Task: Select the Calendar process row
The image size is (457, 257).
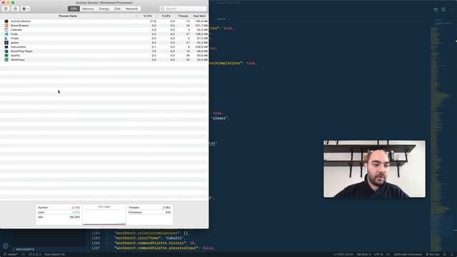Action: pos(104,30)
